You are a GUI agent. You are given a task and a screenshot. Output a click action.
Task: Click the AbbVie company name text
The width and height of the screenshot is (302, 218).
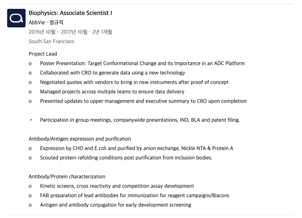coord(37,23)
